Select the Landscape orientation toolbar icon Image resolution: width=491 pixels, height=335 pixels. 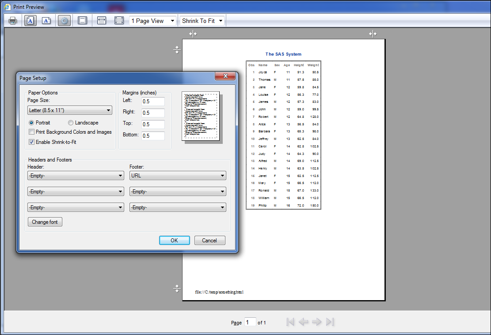click(x=46, y=20)
